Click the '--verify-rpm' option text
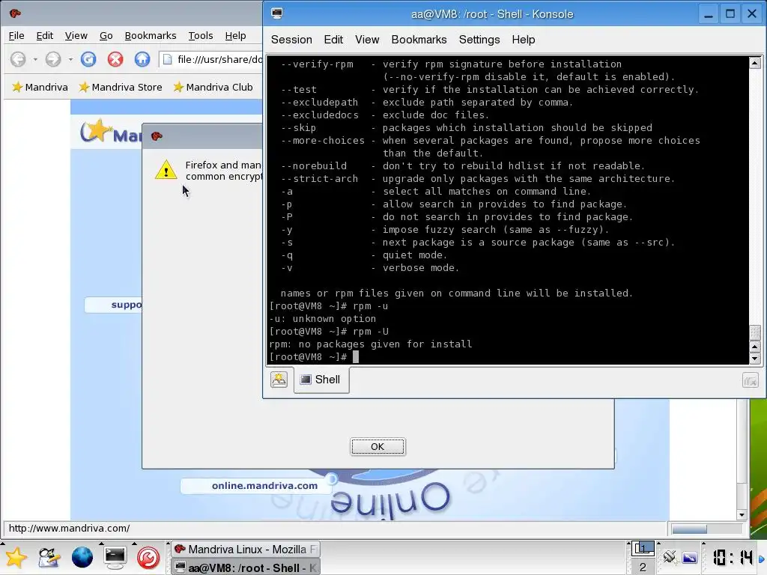 coord(317,64)
